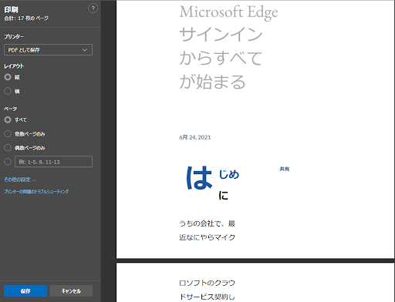Choose the even pages only radio option
395x302 pixels.
(8, 148)
